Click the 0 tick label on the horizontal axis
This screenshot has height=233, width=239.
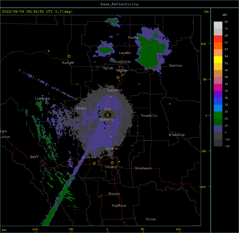(x=107, y=229)
